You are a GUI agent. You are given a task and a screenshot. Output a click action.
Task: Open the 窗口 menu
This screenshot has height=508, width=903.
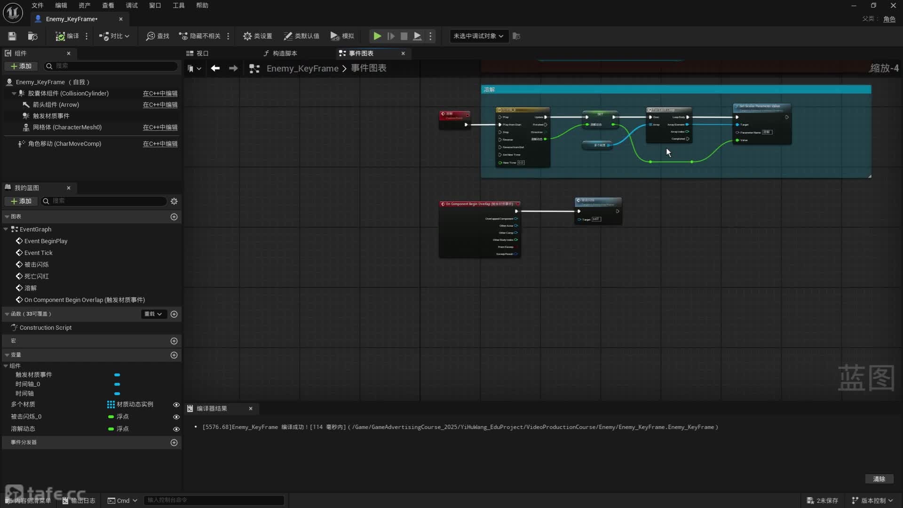click(155, 6)
